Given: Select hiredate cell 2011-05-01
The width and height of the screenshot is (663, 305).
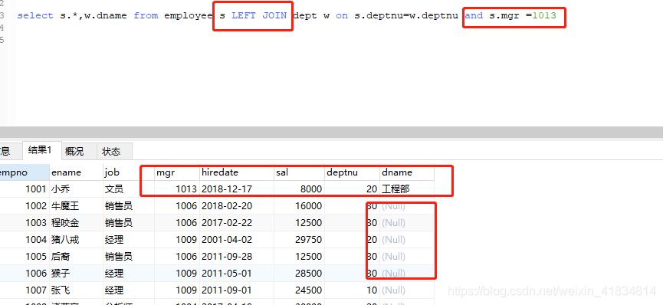Looking at the screenshot, I should point(237,274).
